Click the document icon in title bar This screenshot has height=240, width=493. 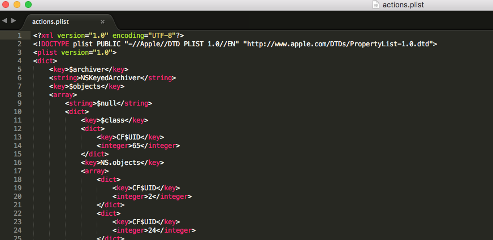click(376, 5)
